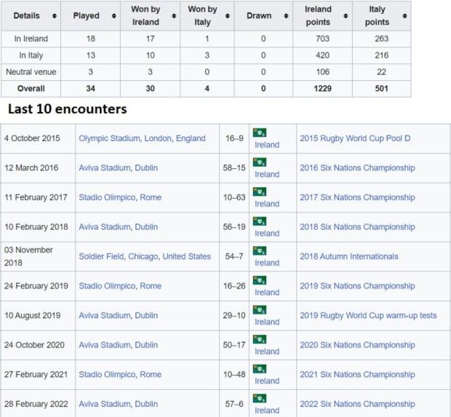This screenshot has height=417, width=451.
Task: Click Ireland flag icon in 12 March 2016 row
Action: tap(260, 162)
